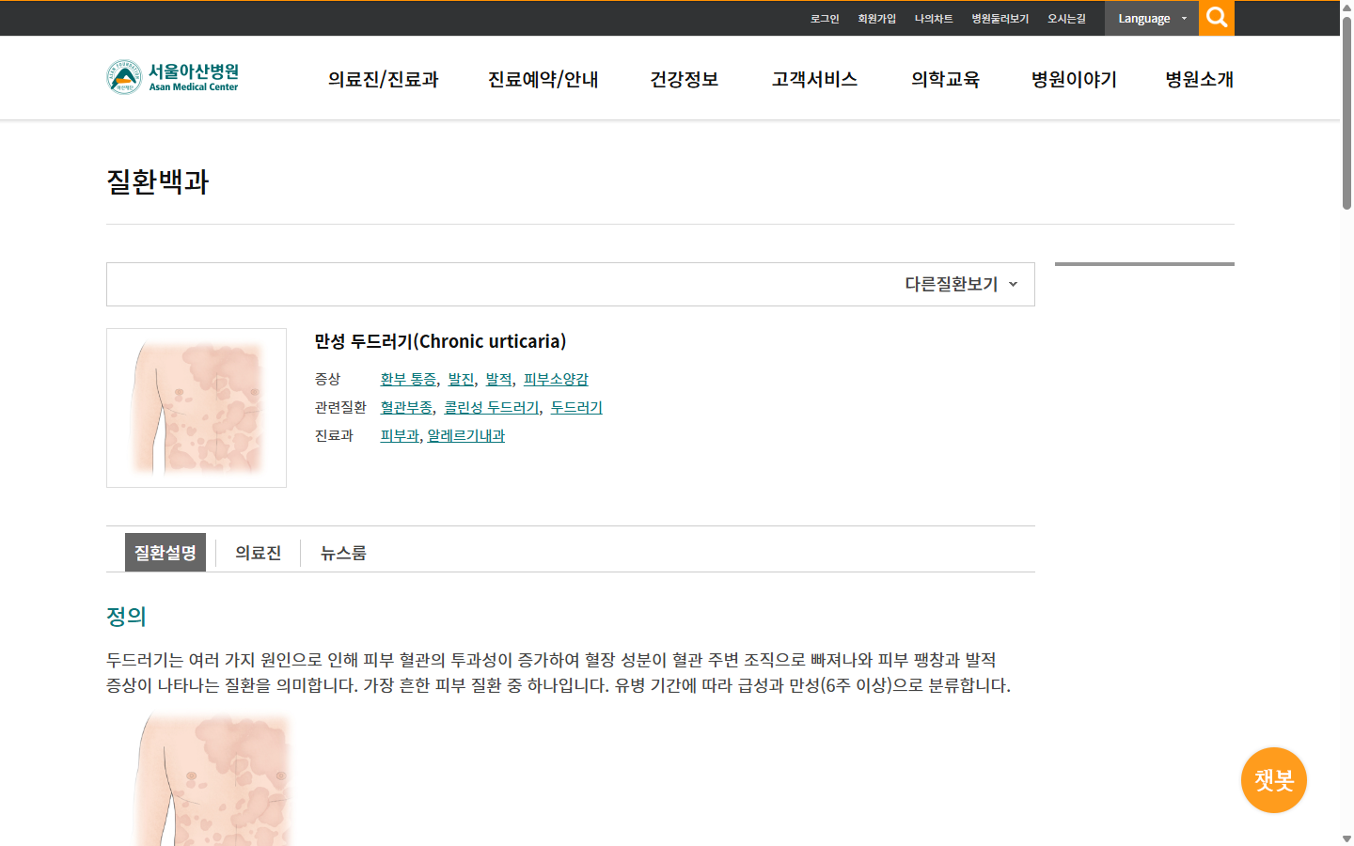Click the page's vertical scrollbar thumb
1354x846 pixels.
pyautogui.click(x=1346, y=113)
